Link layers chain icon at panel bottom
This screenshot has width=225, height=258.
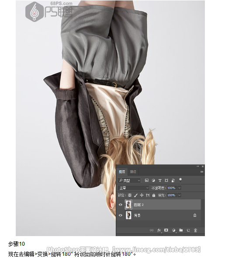[x=152, y=230]
